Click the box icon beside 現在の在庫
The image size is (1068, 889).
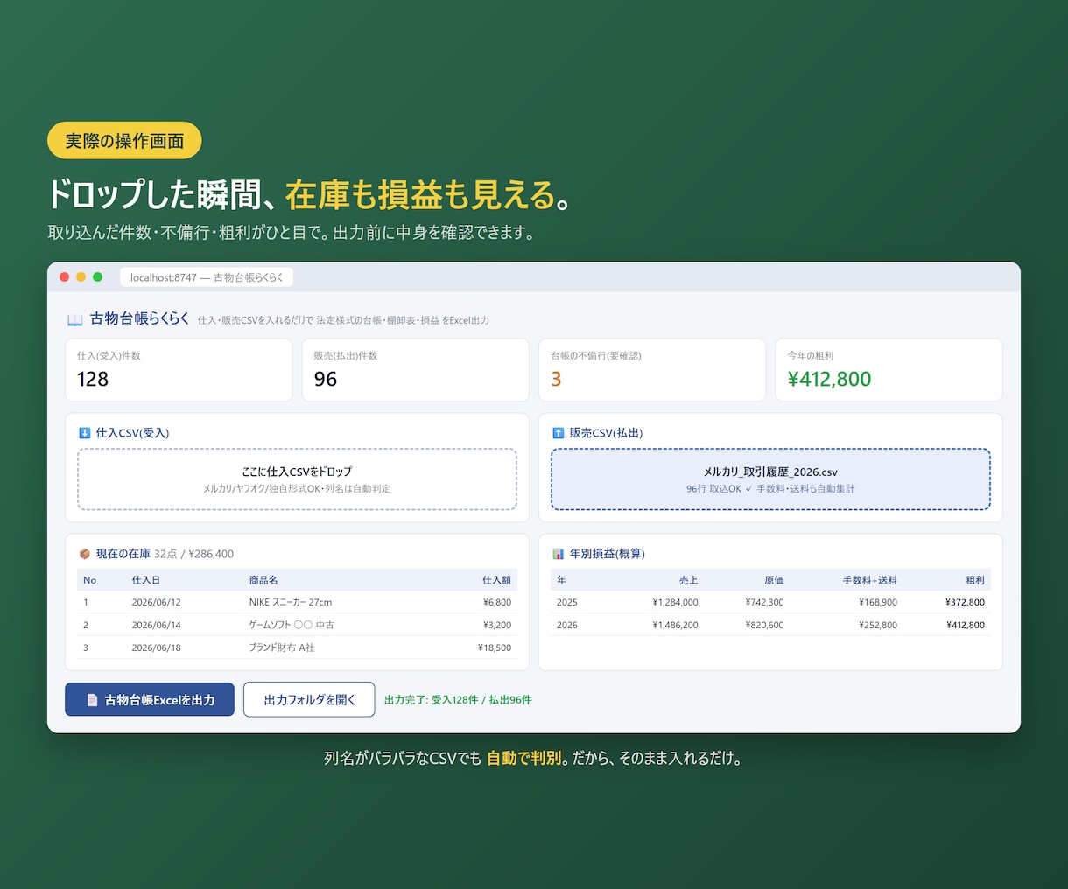85,554
